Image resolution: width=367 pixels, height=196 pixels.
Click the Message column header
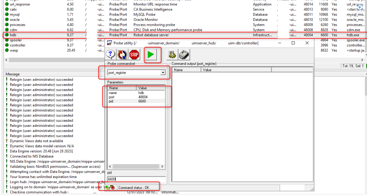click(x=54, y=74)
